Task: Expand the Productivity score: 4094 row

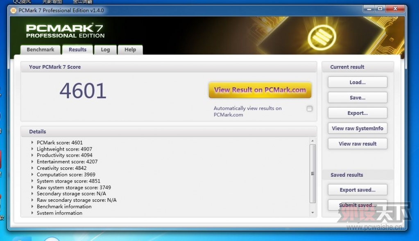Action: coord(32,155)
